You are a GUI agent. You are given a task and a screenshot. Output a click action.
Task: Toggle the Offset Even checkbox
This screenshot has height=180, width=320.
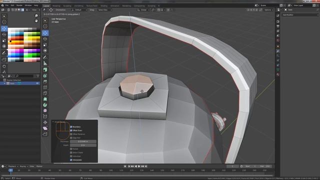coord(71,130)
